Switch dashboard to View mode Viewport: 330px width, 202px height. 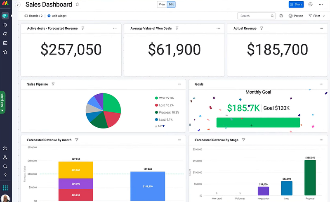(x=162, y=5)
